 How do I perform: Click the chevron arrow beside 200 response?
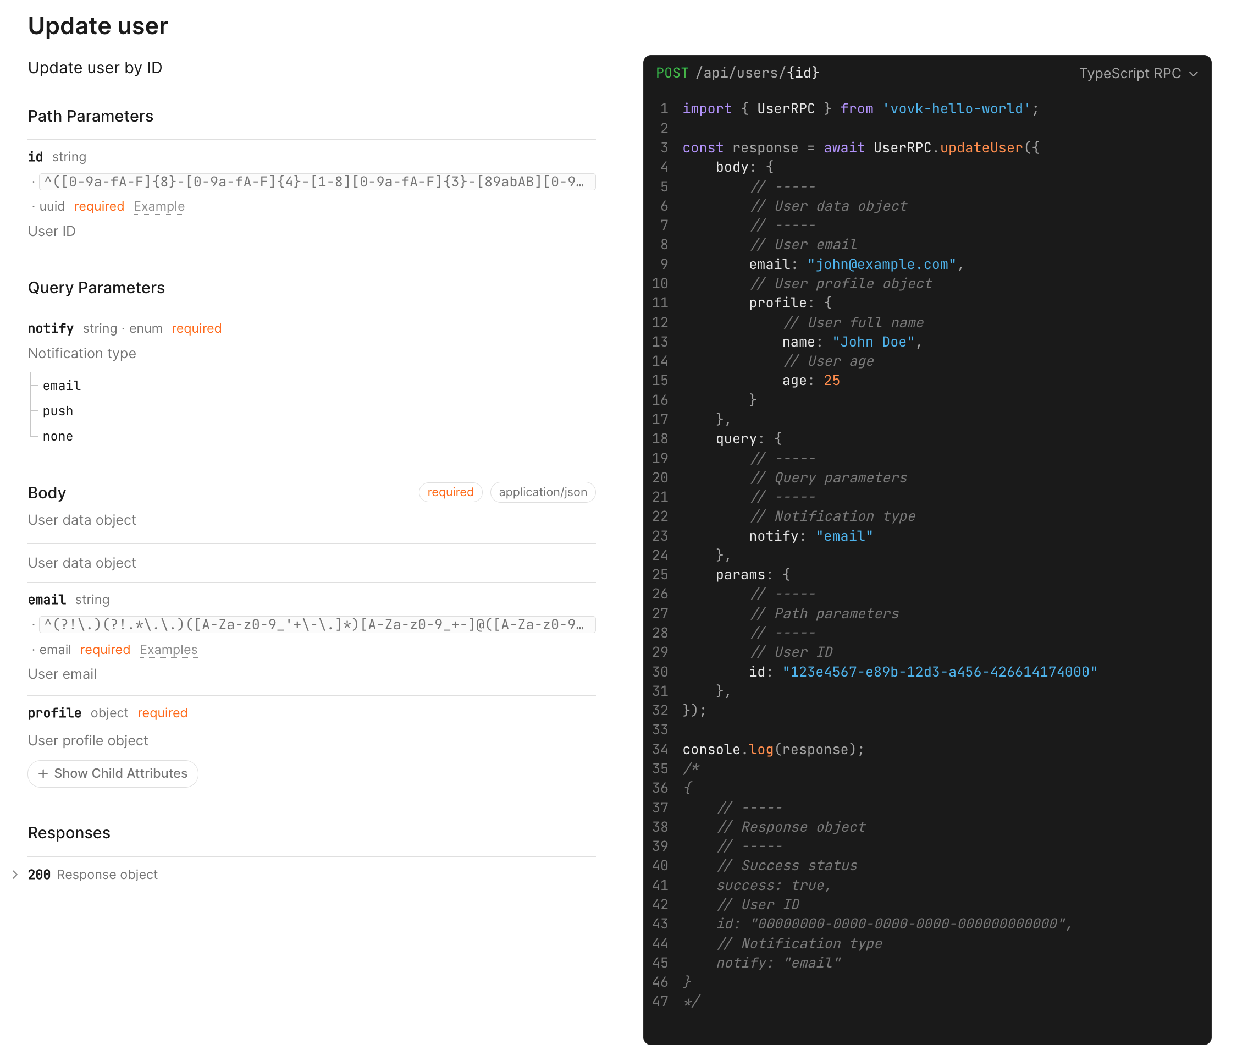(15, 875)
